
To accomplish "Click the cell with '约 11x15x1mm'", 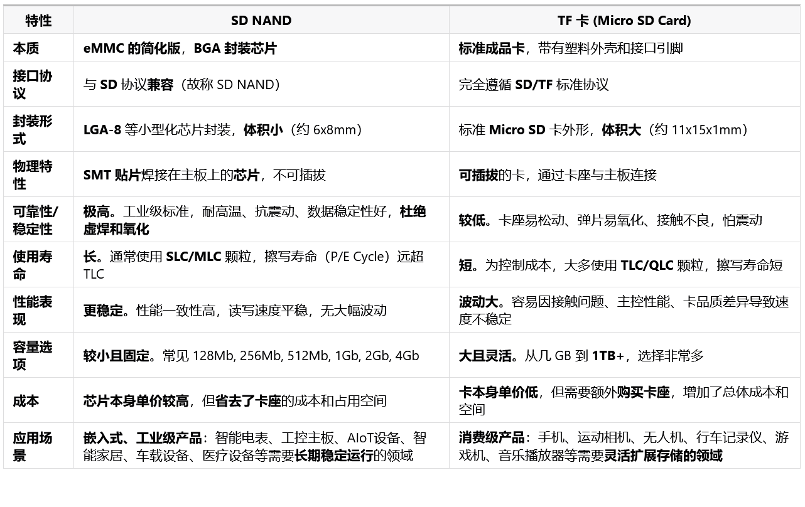I will click(624, 129).
